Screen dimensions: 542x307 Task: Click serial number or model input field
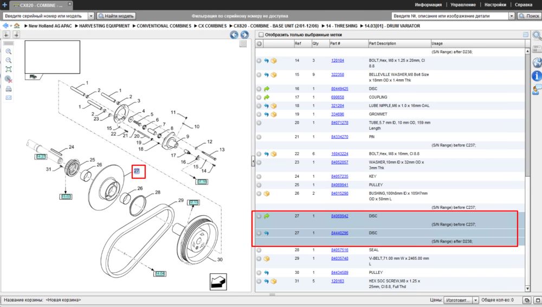(x=46, y=16)
